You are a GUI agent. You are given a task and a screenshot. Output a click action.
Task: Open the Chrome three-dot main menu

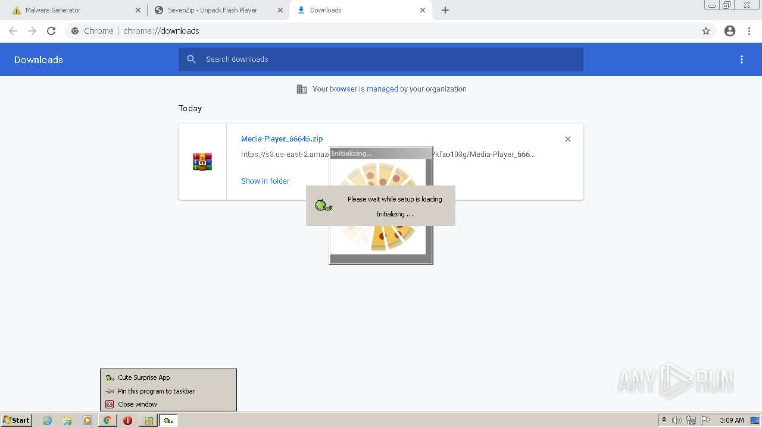749,31
